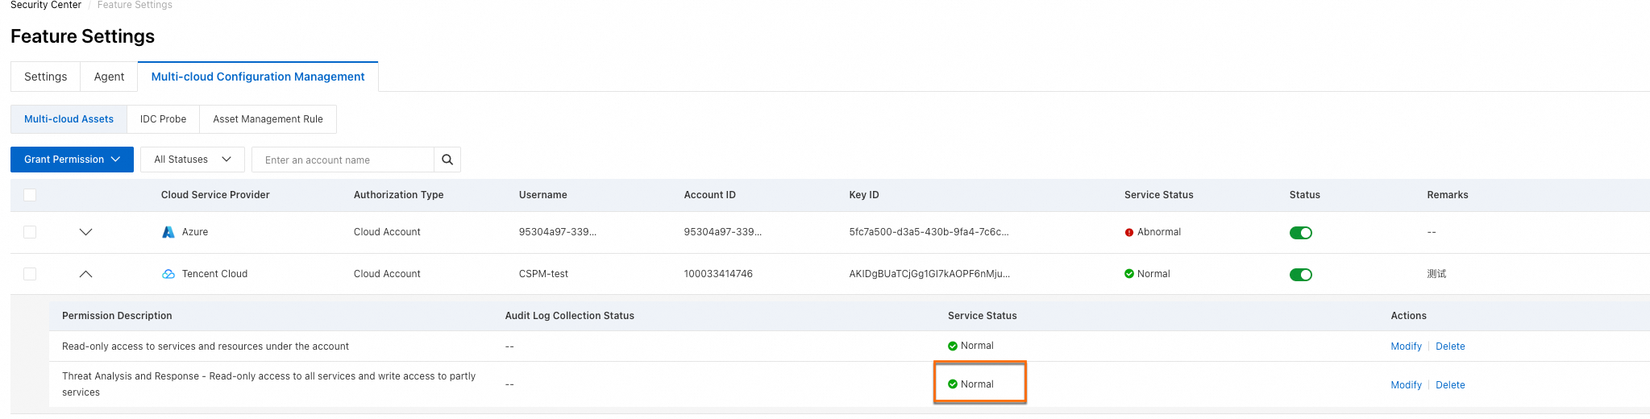
Task: Expand the Azure row details
Action: 86,232
